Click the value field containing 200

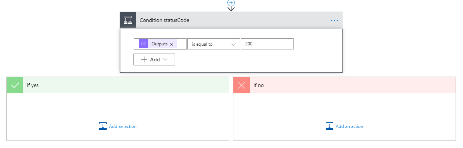coord(267,44)
